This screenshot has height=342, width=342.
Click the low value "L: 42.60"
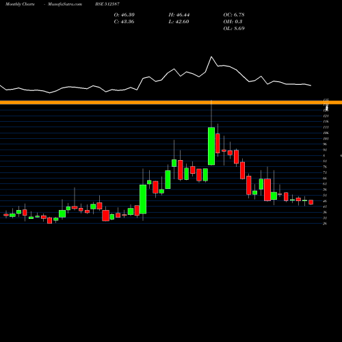coord(179,22)
